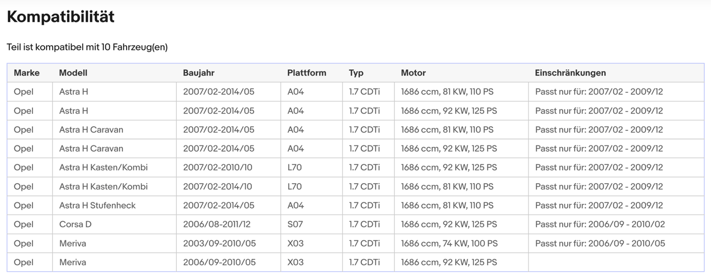Click the Modell column header
The height and width of the screenshot is (278, 711).
(x=73, y=73)
